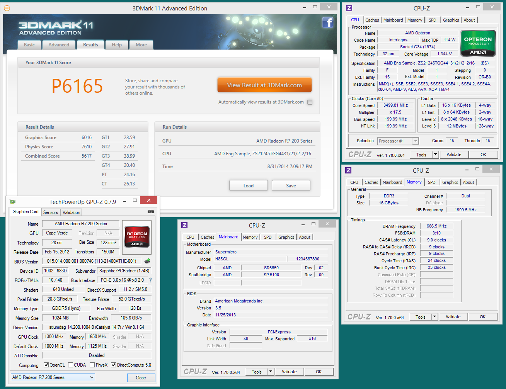Click the GPU-Z BIOS Version field
This screenshot has height=389, width=506.
[92, 261]
